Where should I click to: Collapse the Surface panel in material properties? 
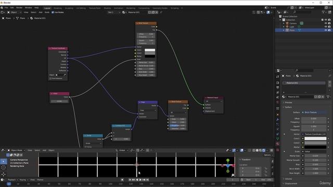[x=288, y=108]
